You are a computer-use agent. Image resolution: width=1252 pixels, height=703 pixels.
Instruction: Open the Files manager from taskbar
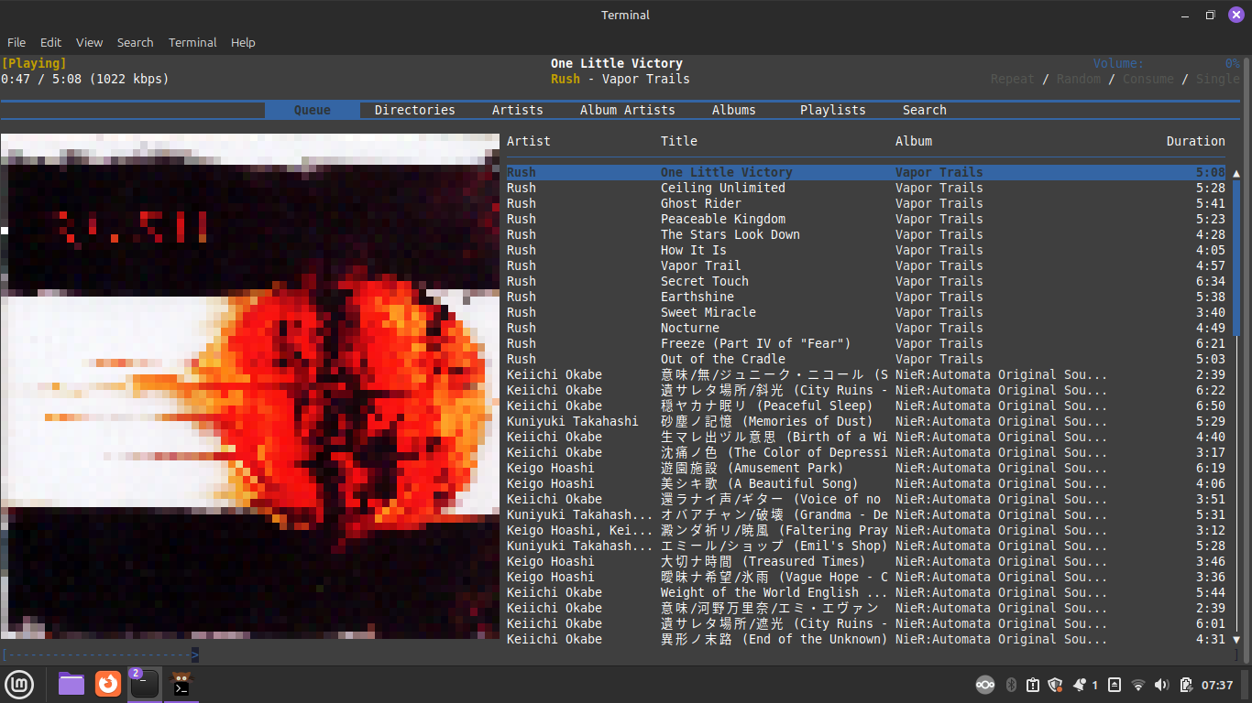pyautogui.click(x=71, y=684)
